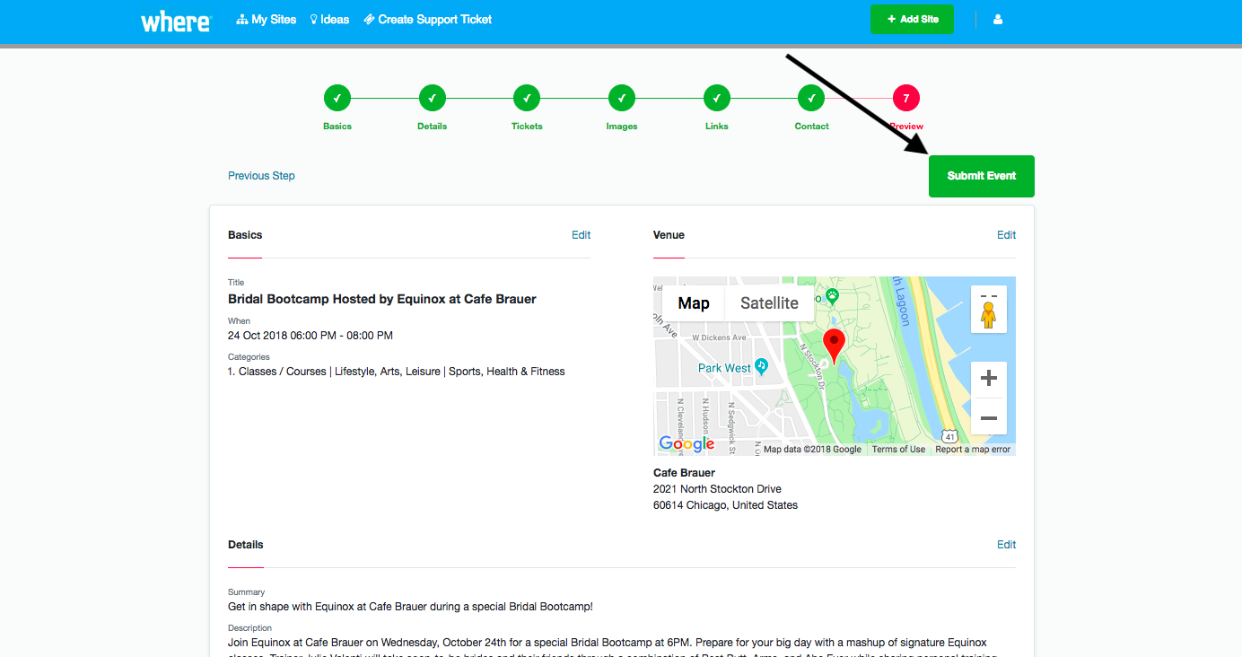The width and height of the screenshot is (1242, 657).
Task: Edit the Basics section
Action: click(582, 235)
